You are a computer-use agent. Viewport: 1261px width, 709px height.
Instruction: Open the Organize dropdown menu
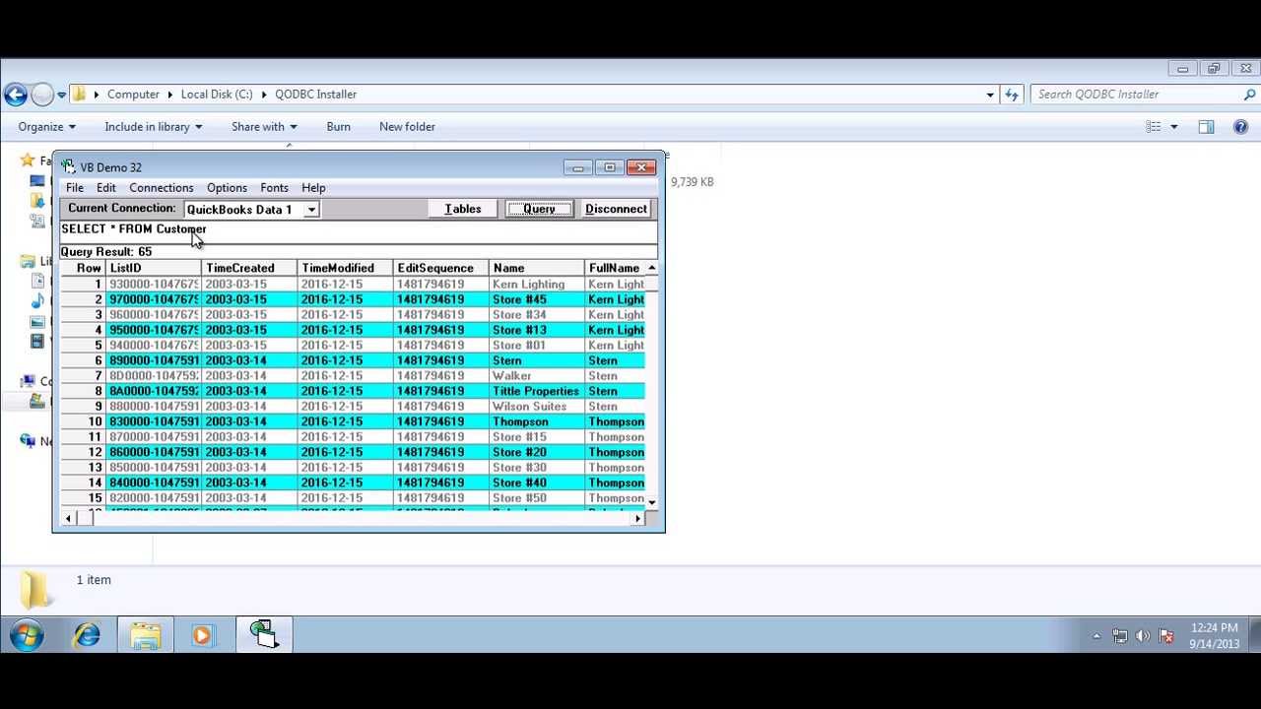(x=46, y=127)
